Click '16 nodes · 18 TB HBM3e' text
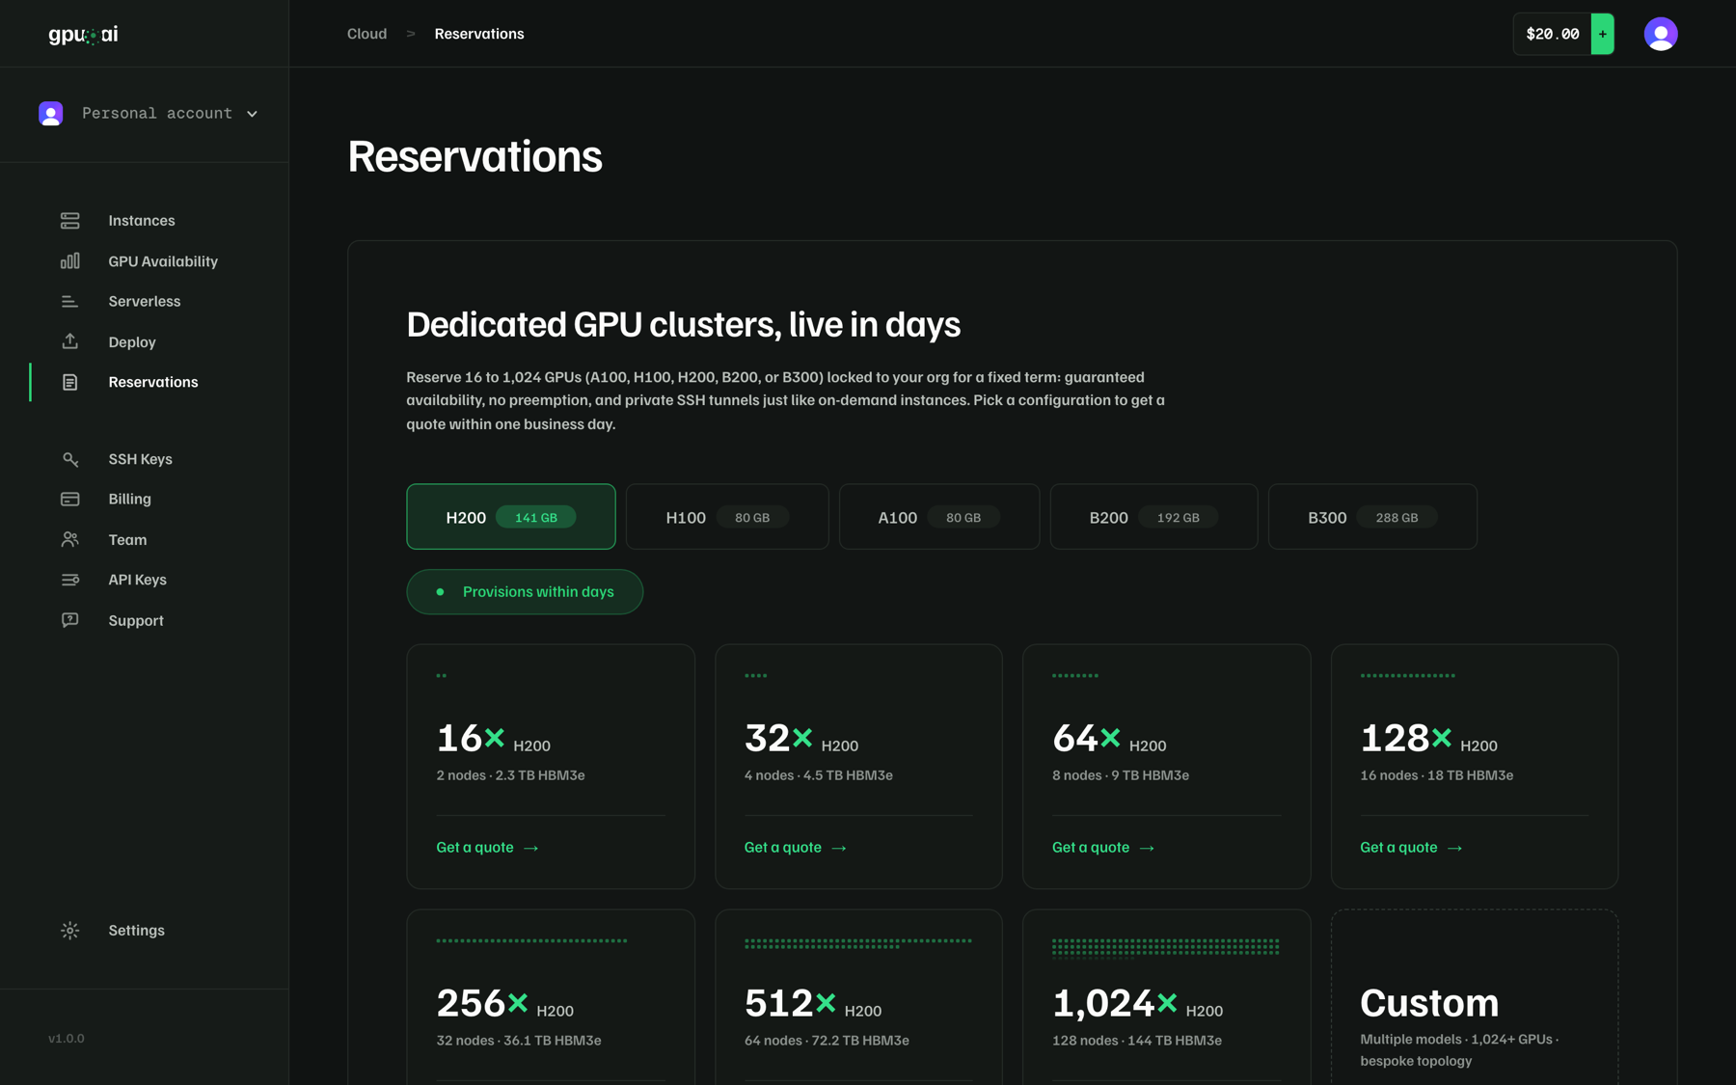 tap(1436, 775)
